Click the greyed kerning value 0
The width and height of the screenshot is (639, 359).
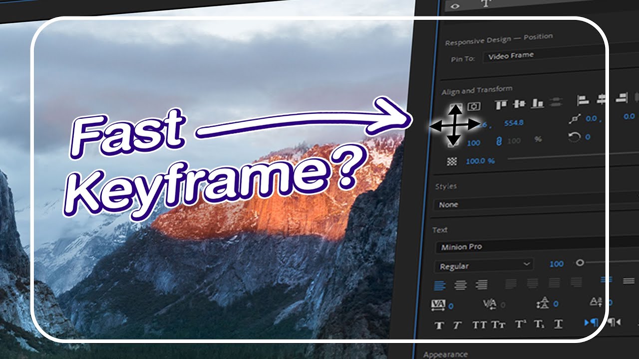coord(503,305)
